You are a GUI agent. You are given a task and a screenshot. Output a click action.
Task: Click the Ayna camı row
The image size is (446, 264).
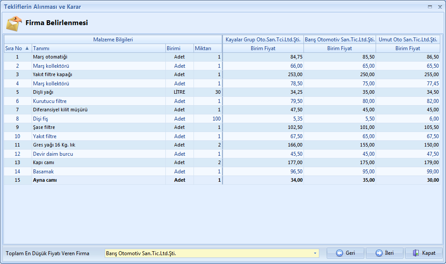pos(45,180)
